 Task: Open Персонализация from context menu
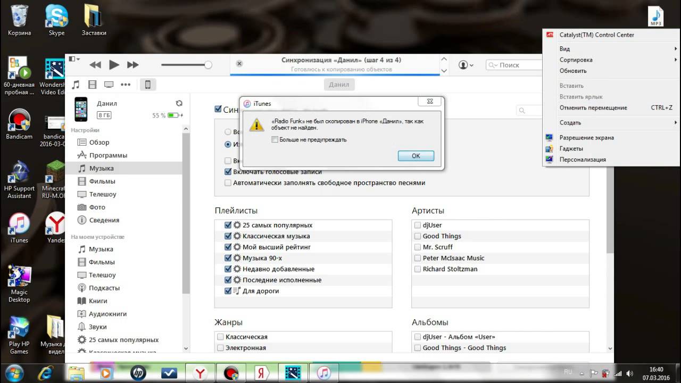pos(611,160)
